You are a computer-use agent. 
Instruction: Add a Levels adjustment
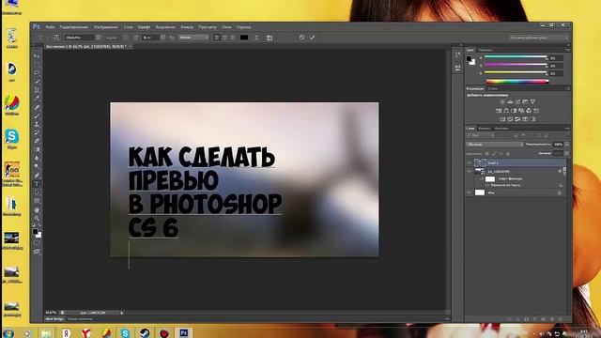pyautogui.click(x=510, y=102)
